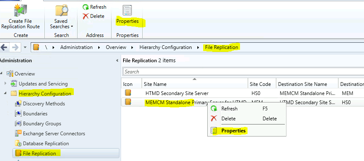Click destination cell HTMD Secondary Site S...
This screenshot has height=161, width=364.
click(307, 102)
